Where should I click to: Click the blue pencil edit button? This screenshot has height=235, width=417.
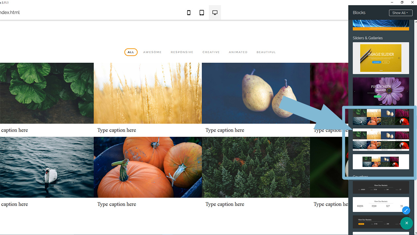click(x=406, y=210)
